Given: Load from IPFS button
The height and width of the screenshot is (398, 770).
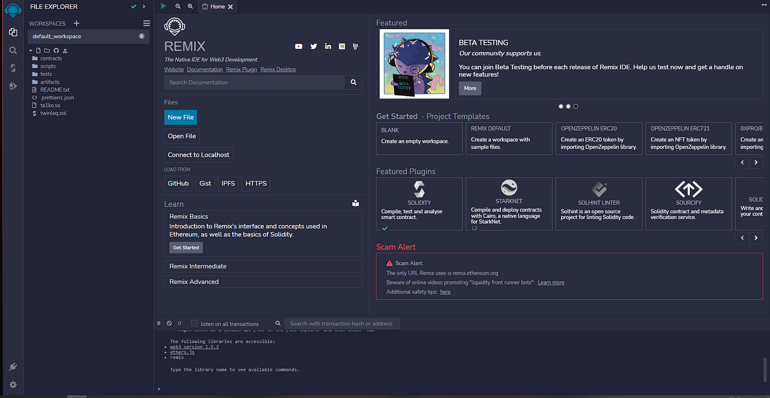Looking at the screenshot, I should pyautogui.click(x=228, y=183).
